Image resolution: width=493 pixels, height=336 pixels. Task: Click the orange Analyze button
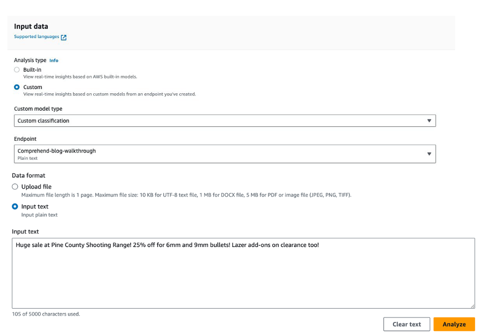coord(453,324)
